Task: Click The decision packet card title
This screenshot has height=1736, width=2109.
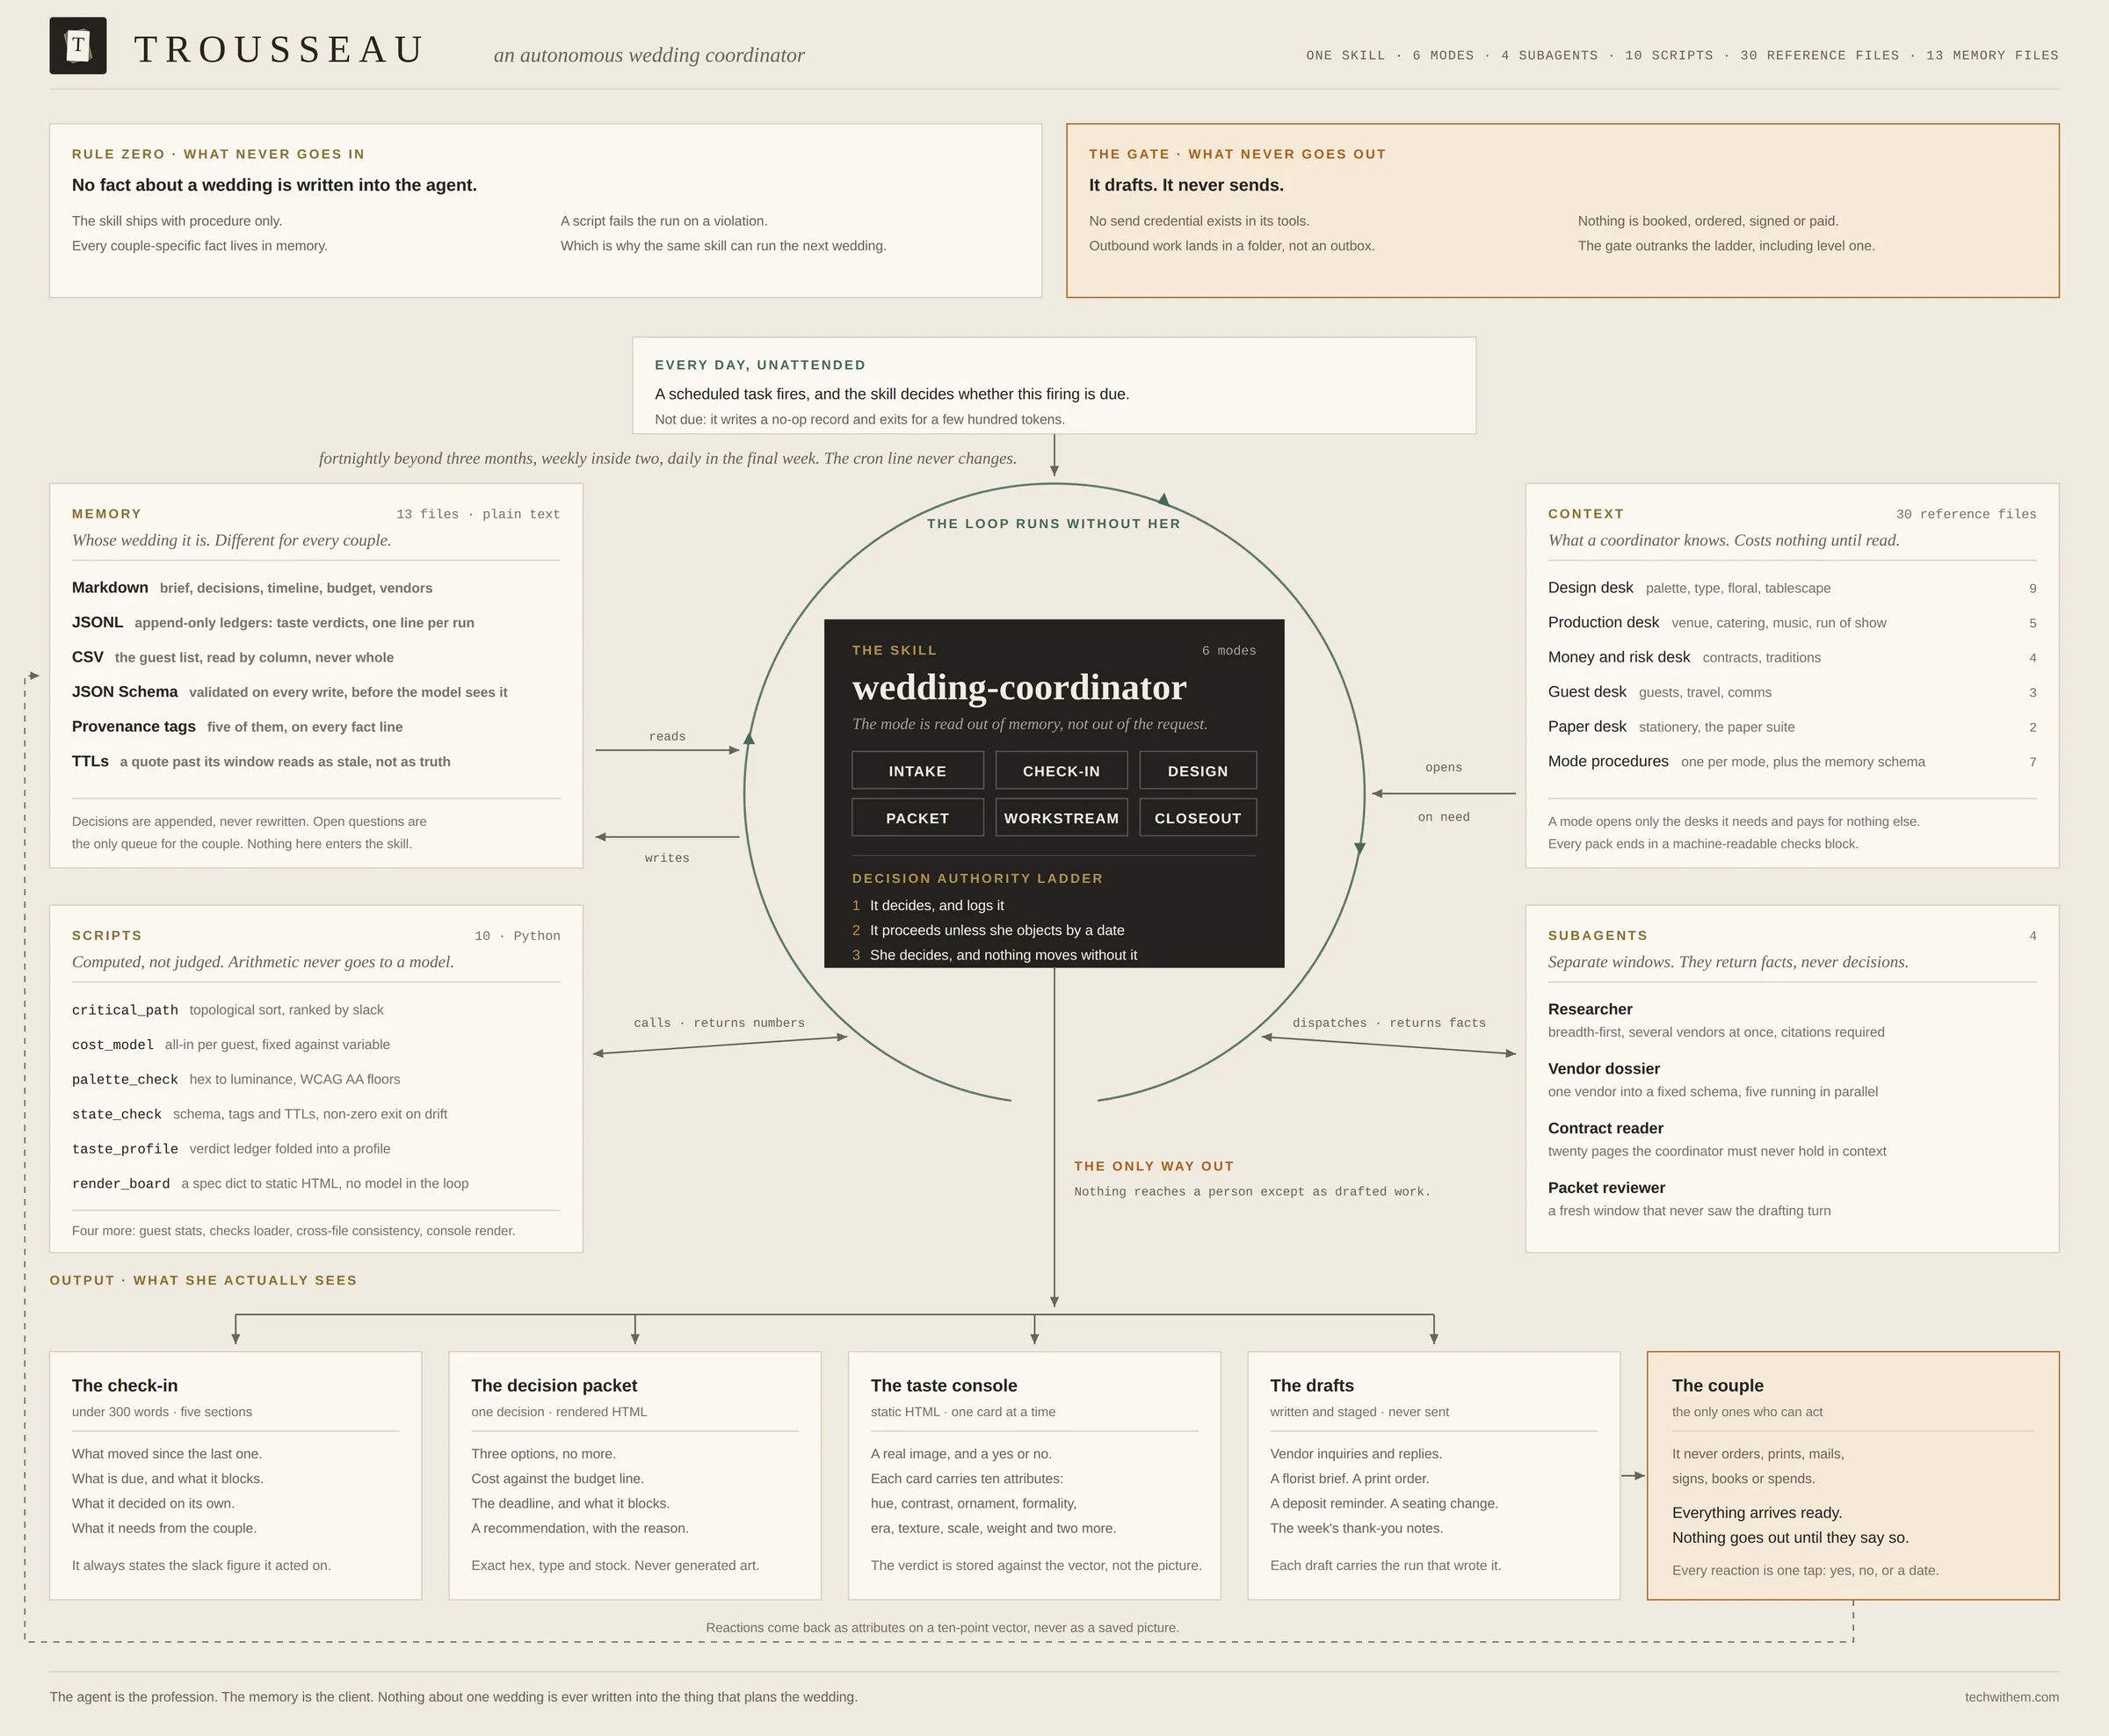Action: [554, 1385]
